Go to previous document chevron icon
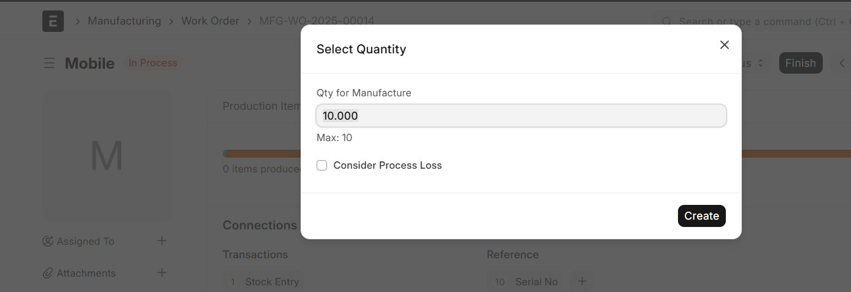The image size is (851, 292). pos(842,63)
